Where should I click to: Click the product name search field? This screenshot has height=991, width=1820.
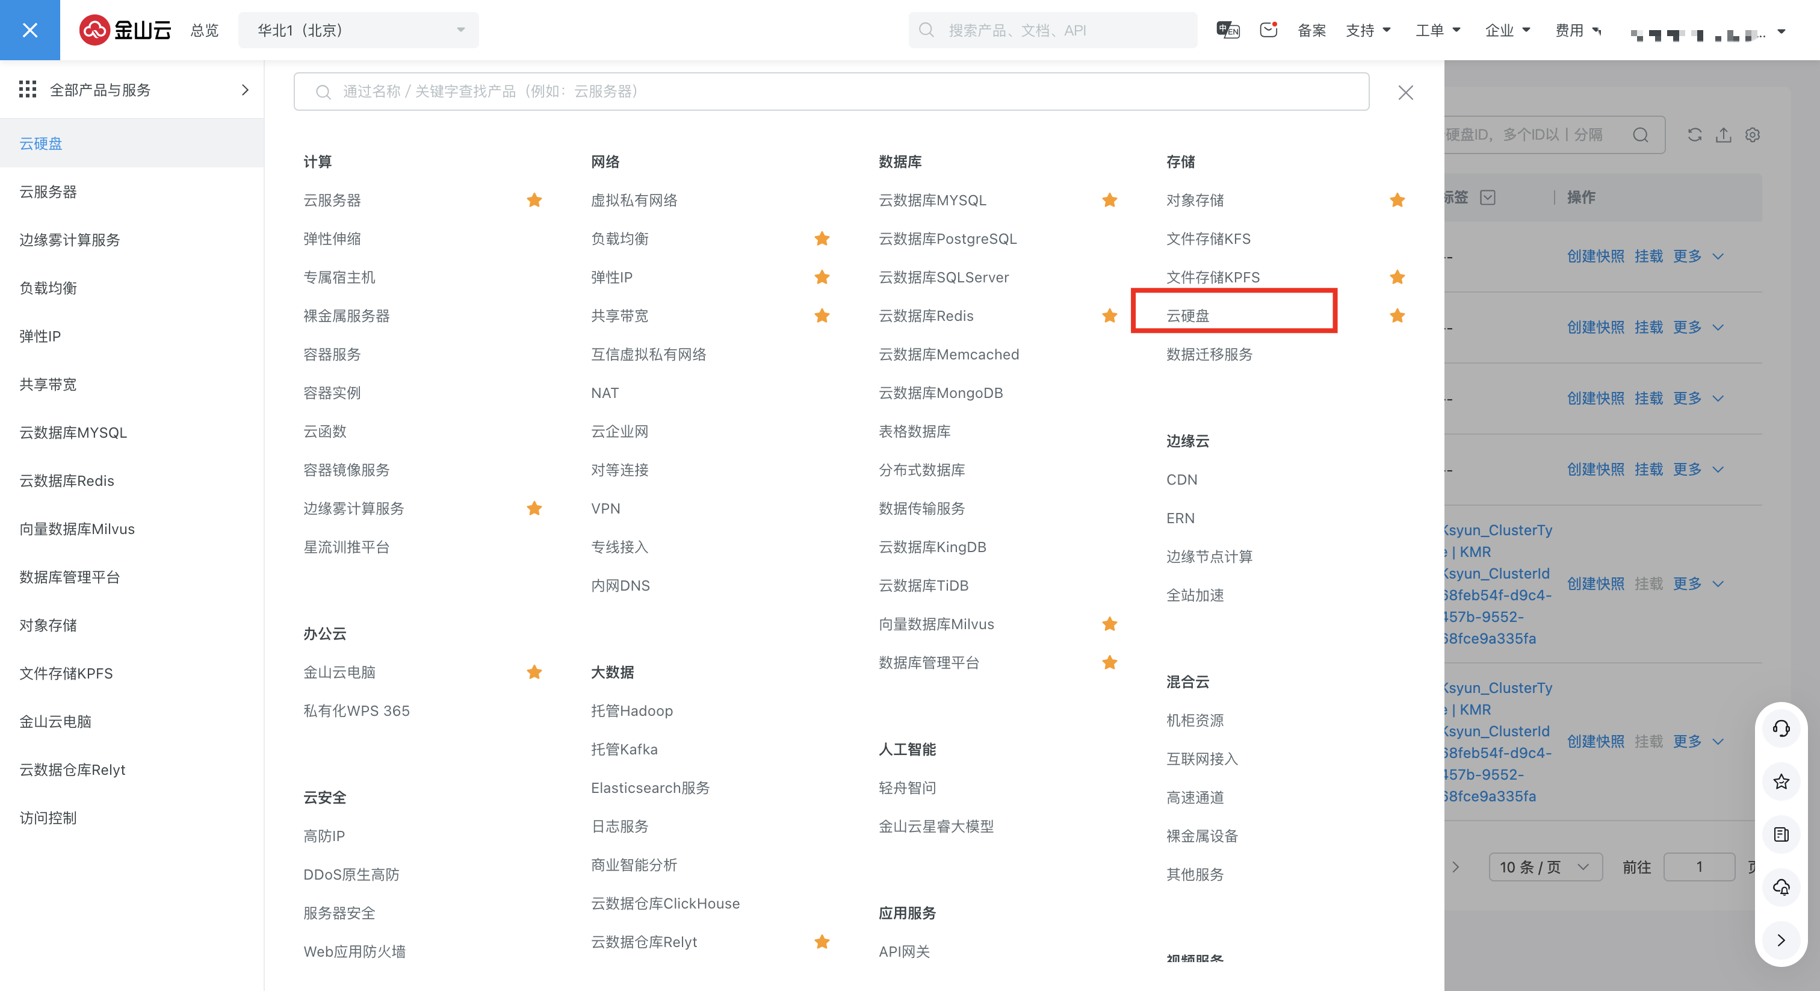tap(831, 91)
